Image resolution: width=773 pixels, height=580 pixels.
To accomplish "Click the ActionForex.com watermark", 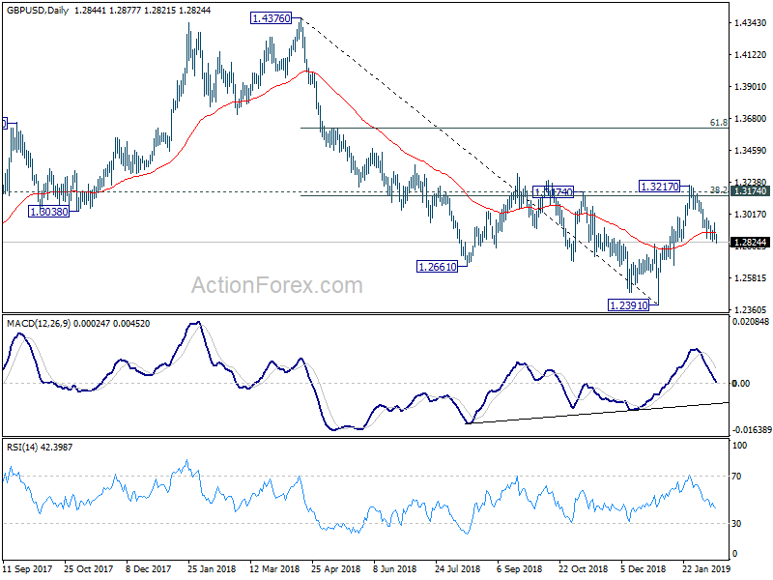I will pyautogui.click(x=277, y=285).
